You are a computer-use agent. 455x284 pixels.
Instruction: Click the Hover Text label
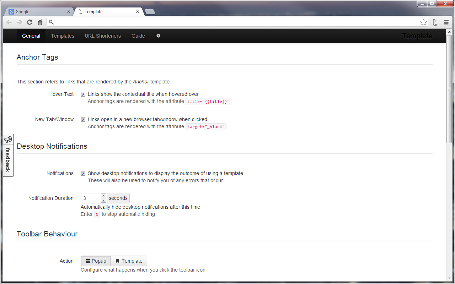pos(61,94)
